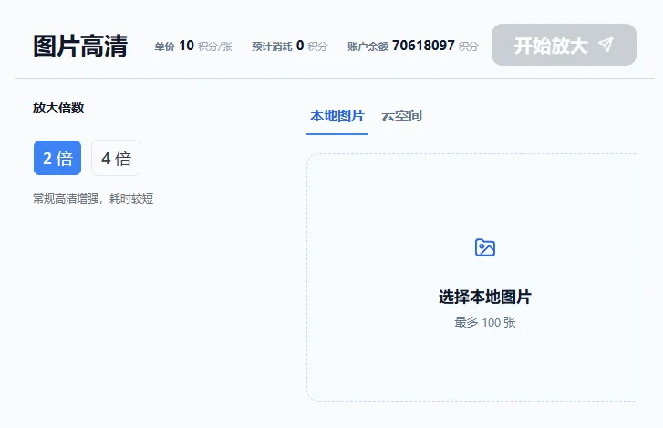Click the 积分/张 unit text
Image resolution: width=663 pixels, height=428 pixels.
point(215,47)
